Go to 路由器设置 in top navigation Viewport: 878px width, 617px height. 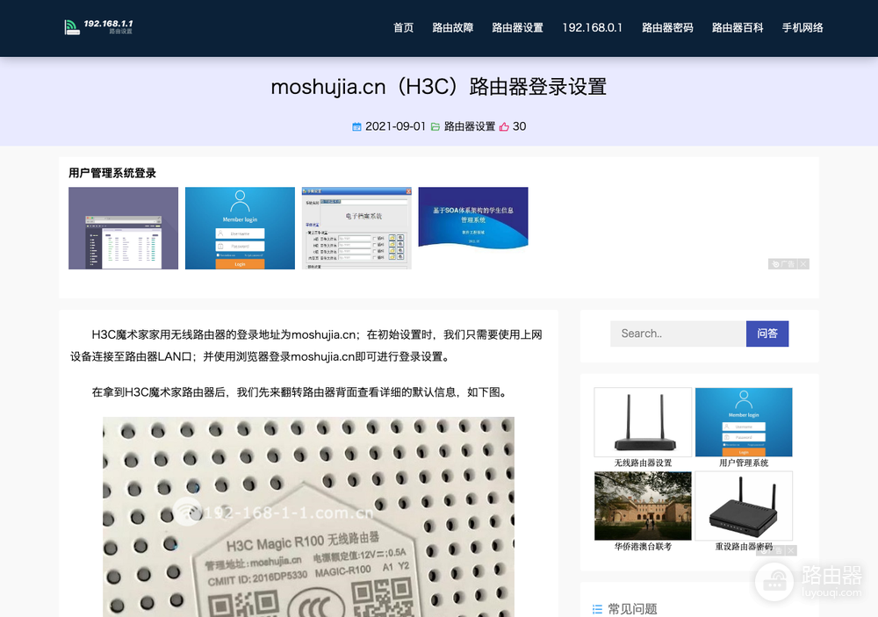point(517,28)
